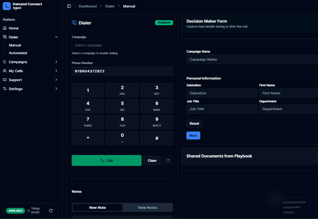The image size is (318, 219).
Task: Open Support from the sidebar
Action: click(x=4, y=80)
